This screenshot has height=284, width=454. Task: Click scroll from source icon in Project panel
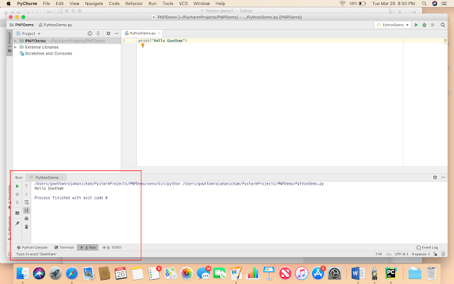pos(90,33)
